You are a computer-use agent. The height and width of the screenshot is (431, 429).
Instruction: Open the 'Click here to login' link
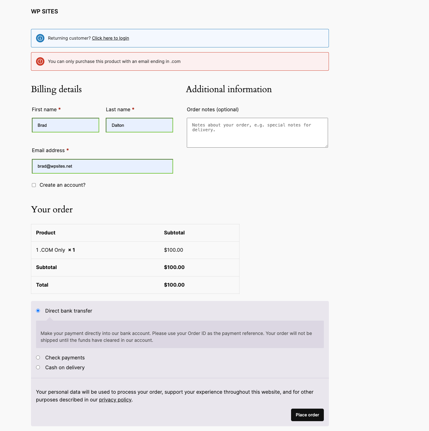pos(110,38)
